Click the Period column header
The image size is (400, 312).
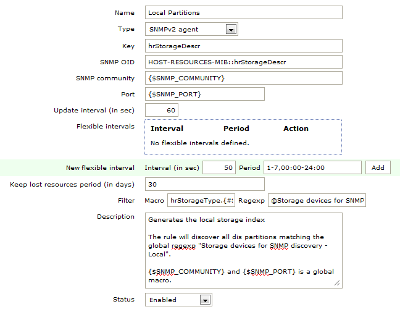(236, 129)
